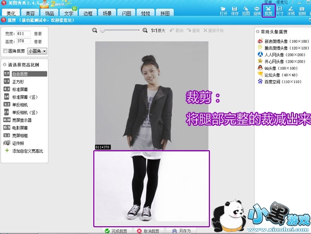Collapse the 请选择宽高比例 section

pyautogui.click(x=5, y=65)
